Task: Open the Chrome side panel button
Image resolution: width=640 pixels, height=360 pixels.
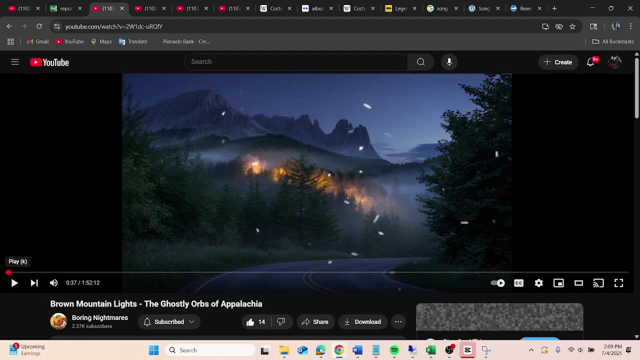Action: coord(593,26)
